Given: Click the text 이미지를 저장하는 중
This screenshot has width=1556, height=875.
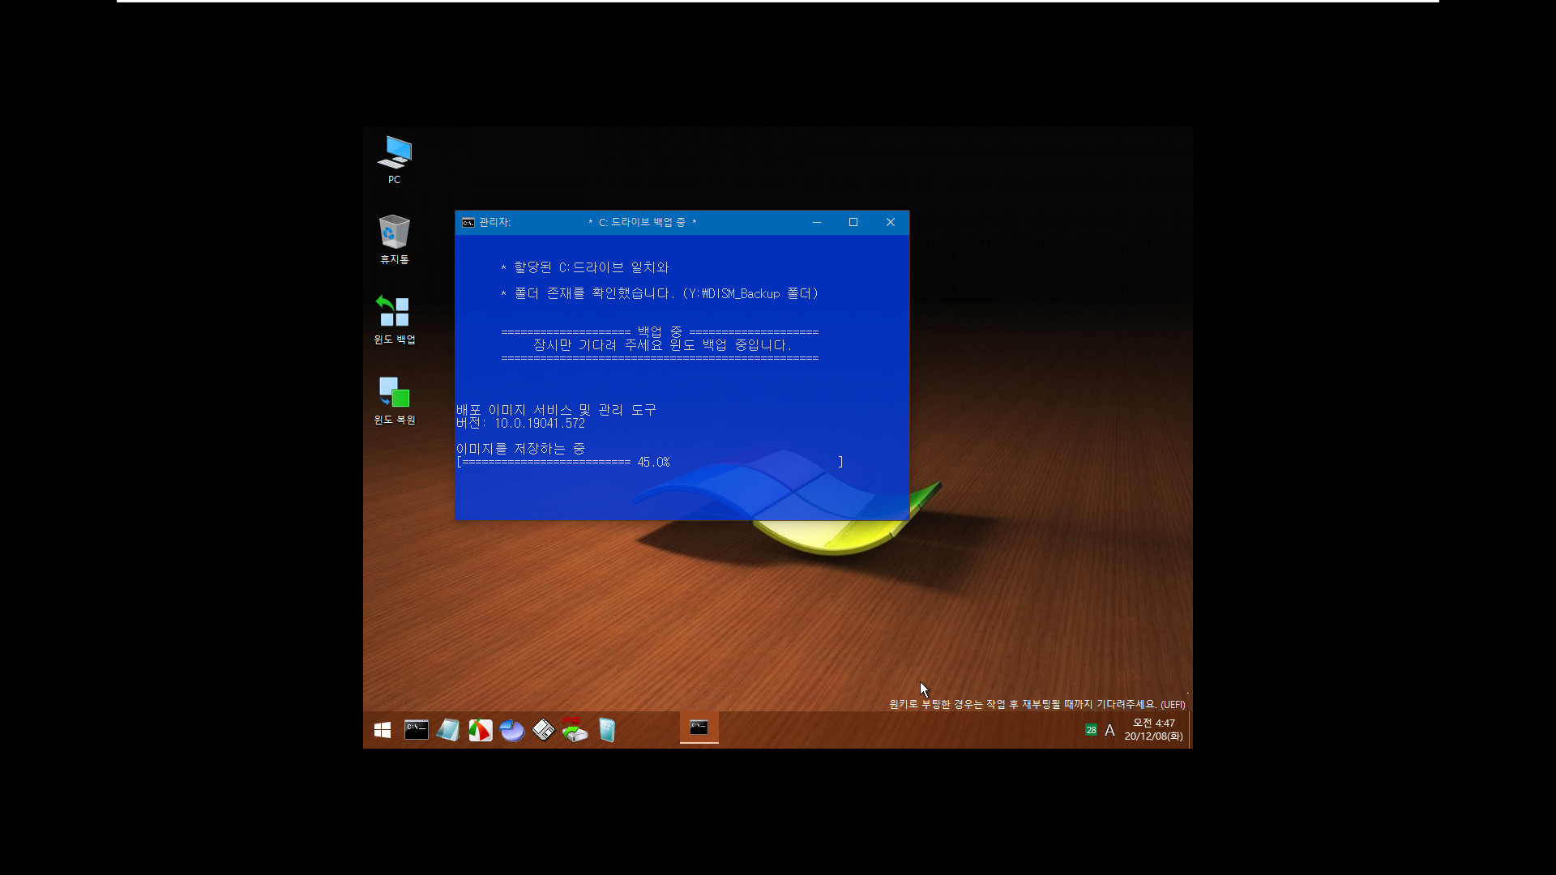Looking at the screenshot, I should pos(520,449).
